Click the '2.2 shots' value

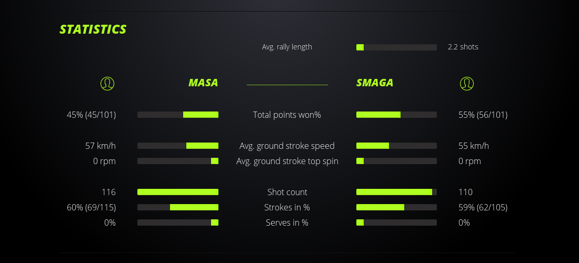click(463, 47)
